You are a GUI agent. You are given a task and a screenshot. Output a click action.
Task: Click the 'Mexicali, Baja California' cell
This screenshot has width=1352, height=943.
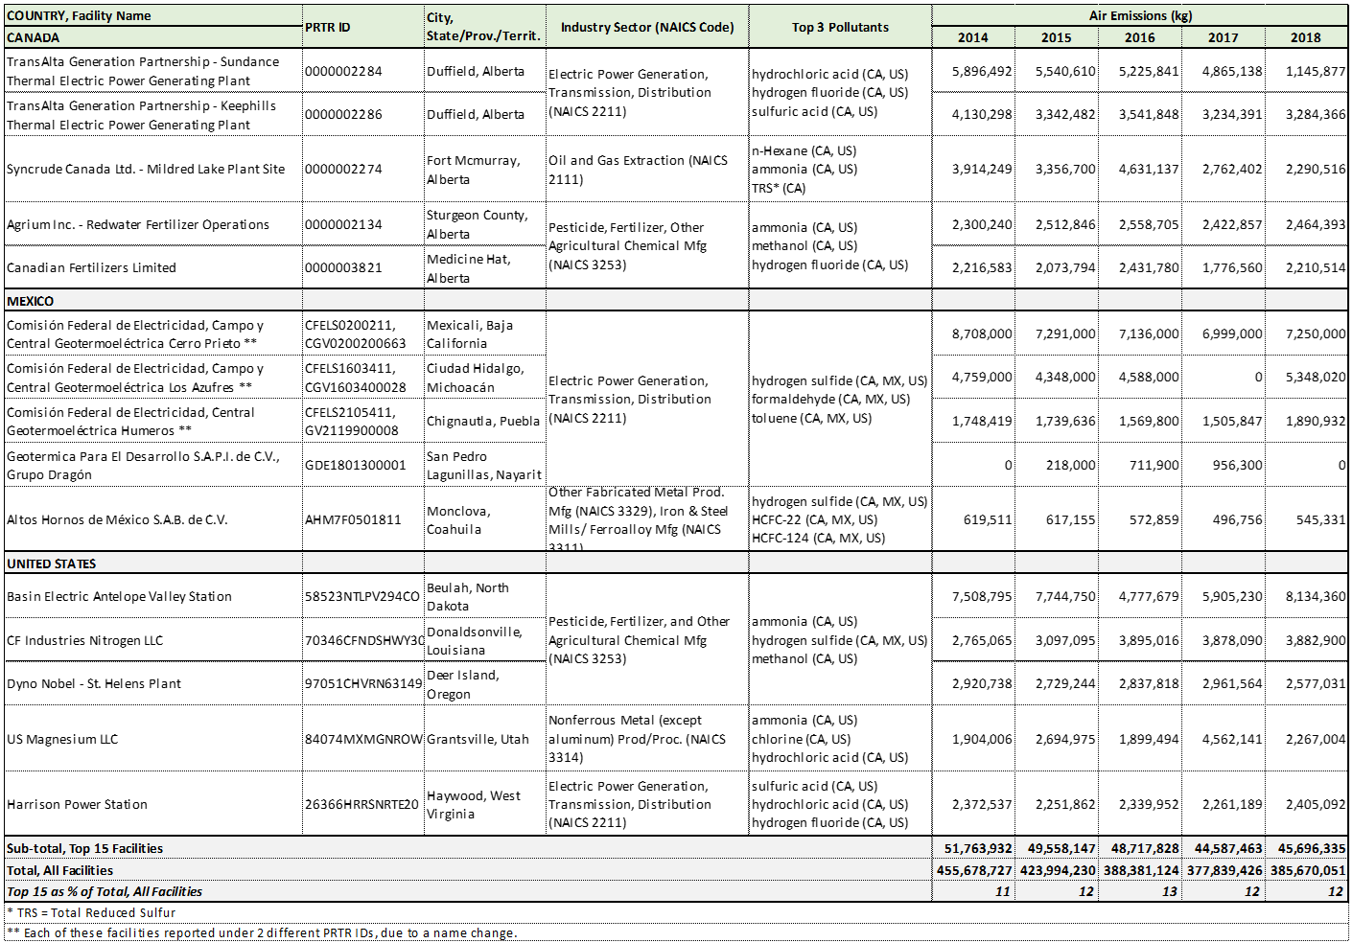[470, 334]
